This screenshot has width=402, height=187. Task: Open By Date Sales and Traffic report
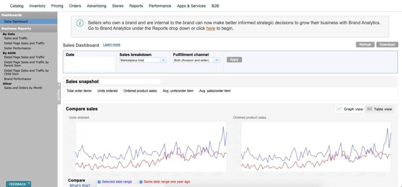(x=16, y=38)
